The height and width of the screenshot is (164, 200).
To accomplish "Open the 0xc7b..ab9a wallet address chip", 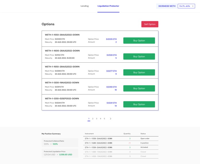I will click(x=186, y=6).
